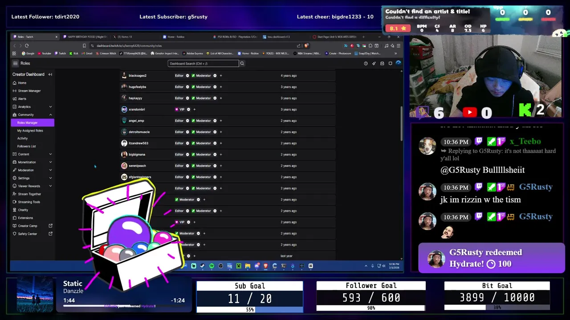Open Followers List page
The image size is (570, 320).
27,146
